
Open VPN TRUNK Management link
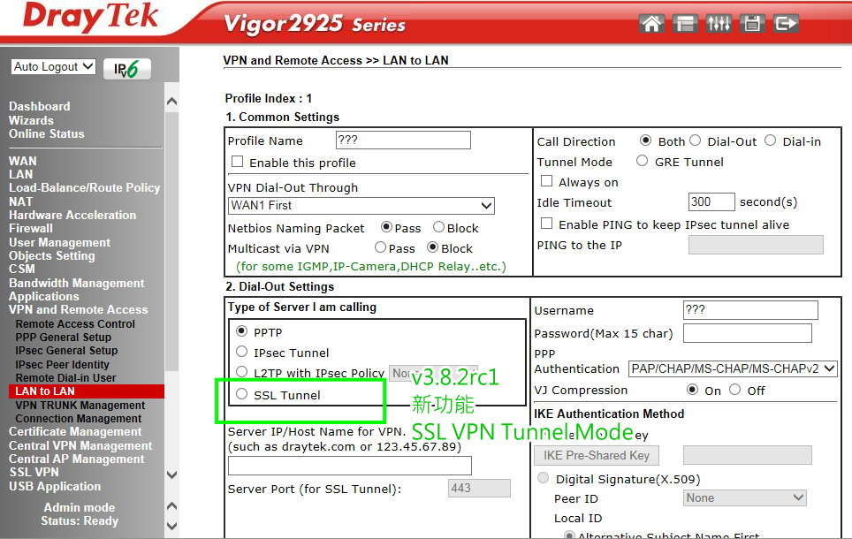pos(80,405)
